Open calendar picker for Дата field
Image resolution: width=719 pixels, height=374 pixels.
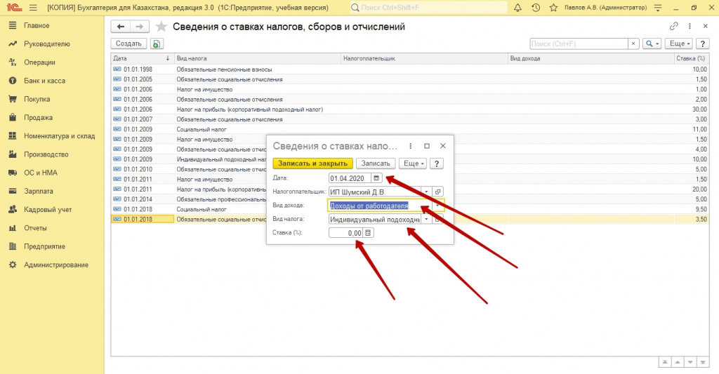[x=376, y=178]
